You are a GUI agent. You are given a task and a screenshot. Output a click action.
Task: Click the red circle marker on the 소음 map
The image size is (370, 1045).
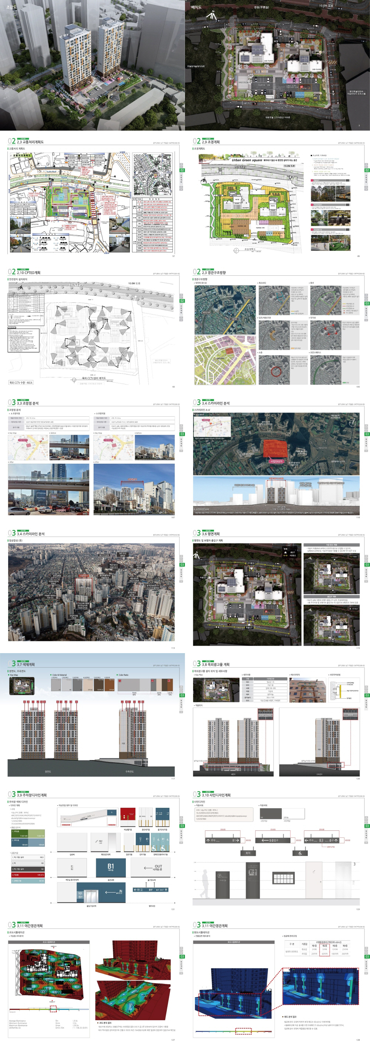276,371
